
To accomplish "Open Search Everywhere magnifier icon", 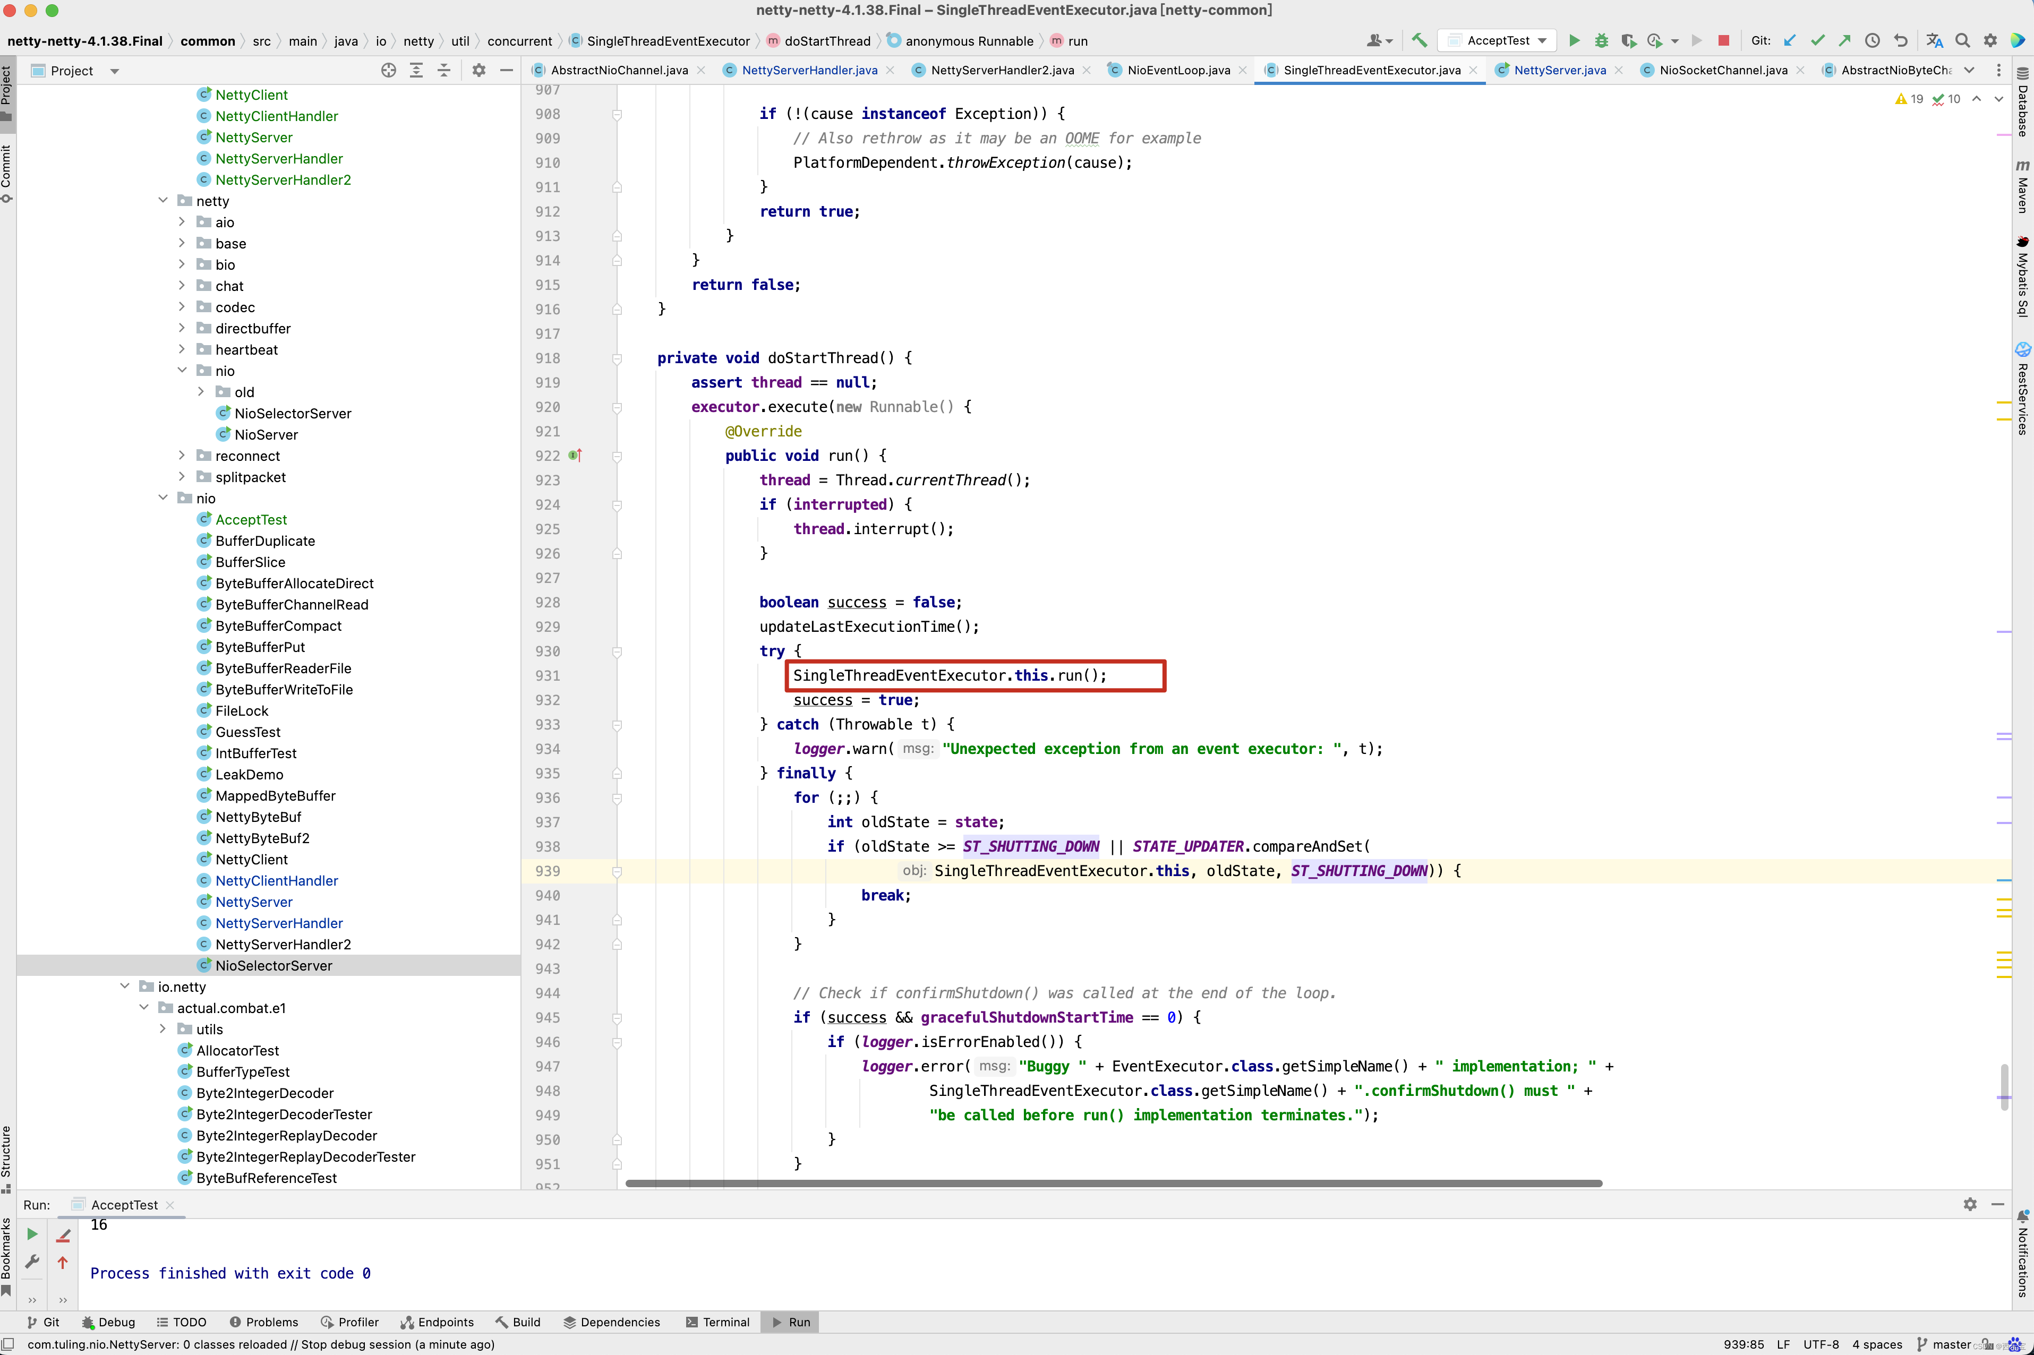I will coord(1962,40).
